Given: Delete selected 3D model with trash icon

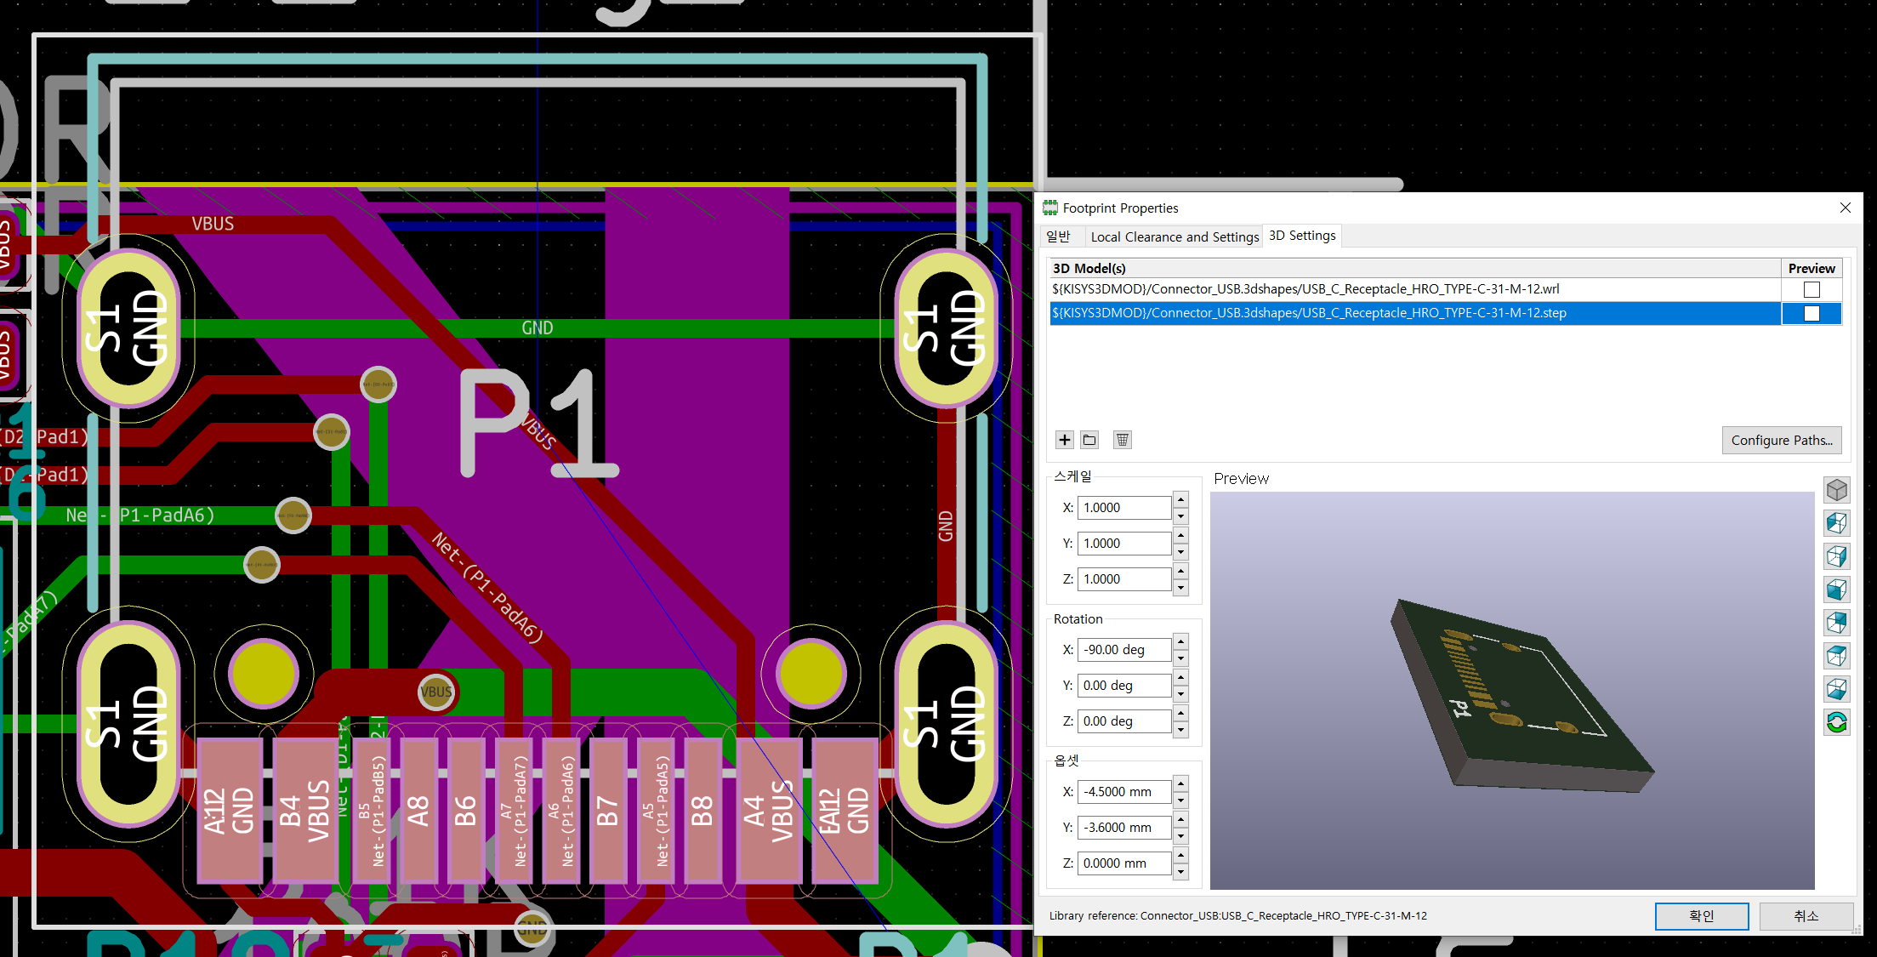Looking at the screenshot, I should point(1122,440).
